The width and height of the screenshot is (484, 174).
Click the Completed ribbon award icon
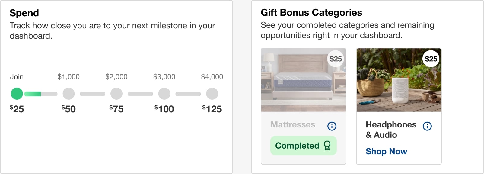tap(327, 146)
